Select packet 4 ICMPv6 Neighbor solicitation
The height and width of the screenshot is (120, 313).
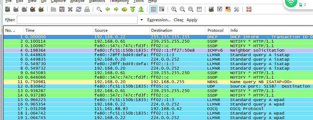[158, 50]
